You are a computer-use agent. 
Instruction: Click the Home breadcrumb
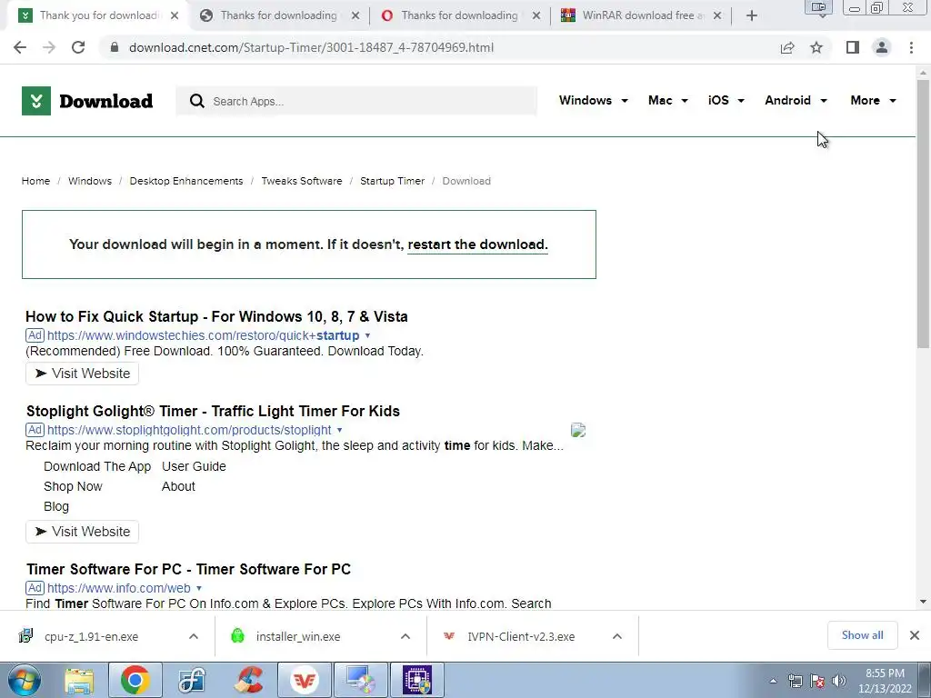[x=35, y=181]
